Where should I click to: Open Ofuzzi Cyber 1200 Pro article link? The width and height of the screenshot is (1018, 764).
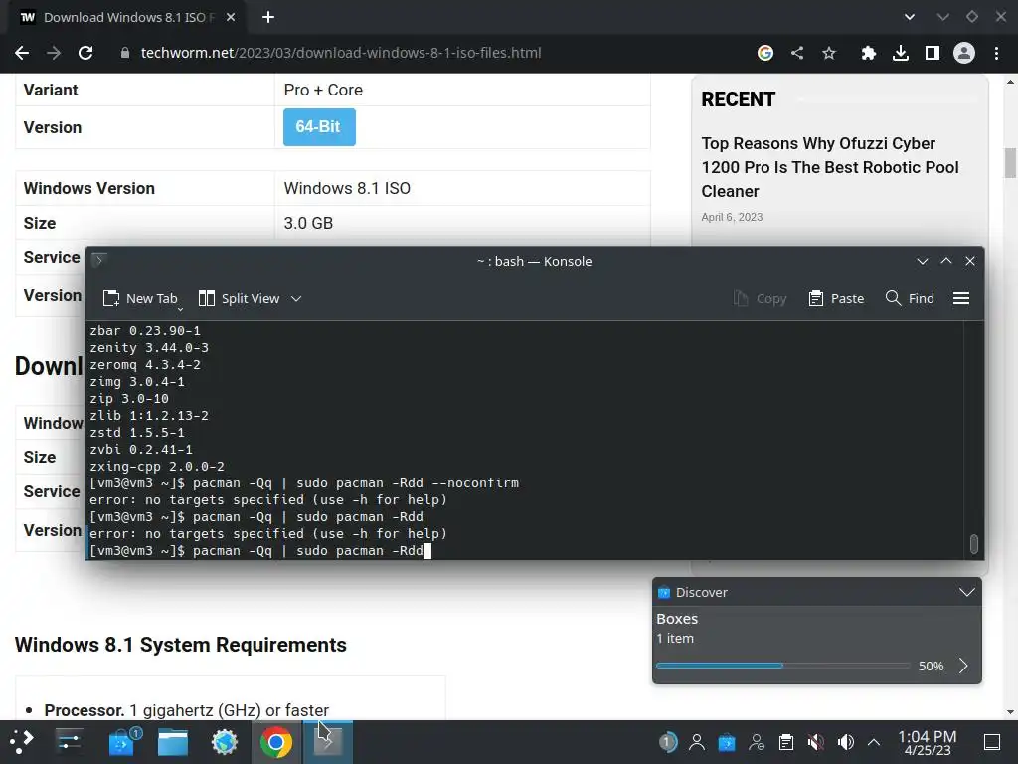pos(830,167)
